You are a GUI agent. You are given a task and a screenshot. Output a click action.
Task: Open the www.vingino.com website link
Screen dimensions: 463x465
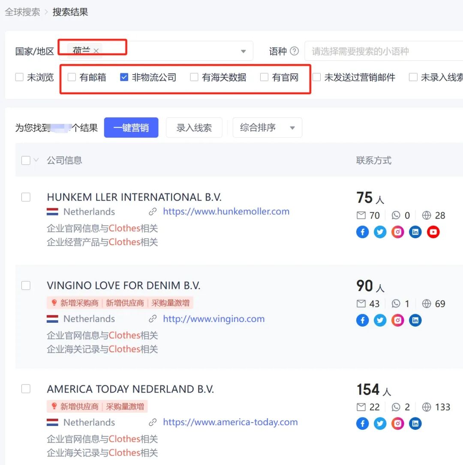214,319
